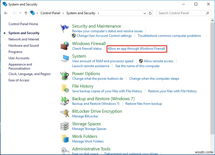
Task: Refresh the Control Panel view
Action: pyautogui.click(x=150, y=13)
